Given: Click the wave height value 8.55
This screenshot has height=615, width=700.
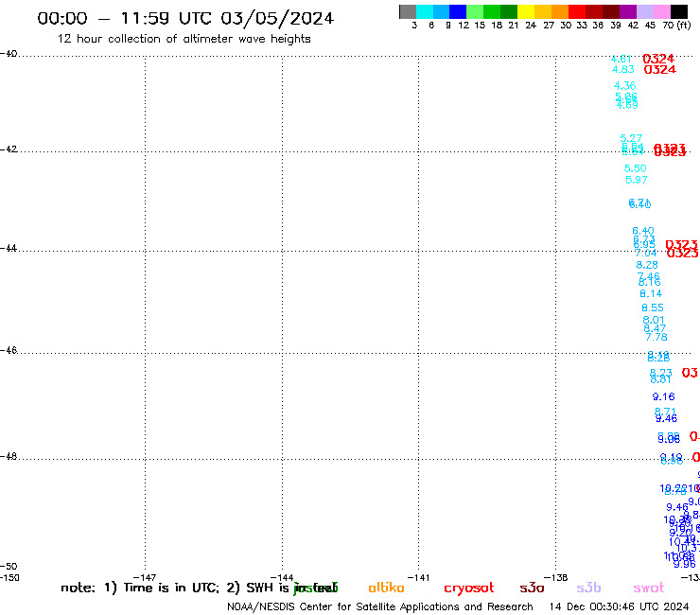Looking at the screenshot, I should [653, 307].
